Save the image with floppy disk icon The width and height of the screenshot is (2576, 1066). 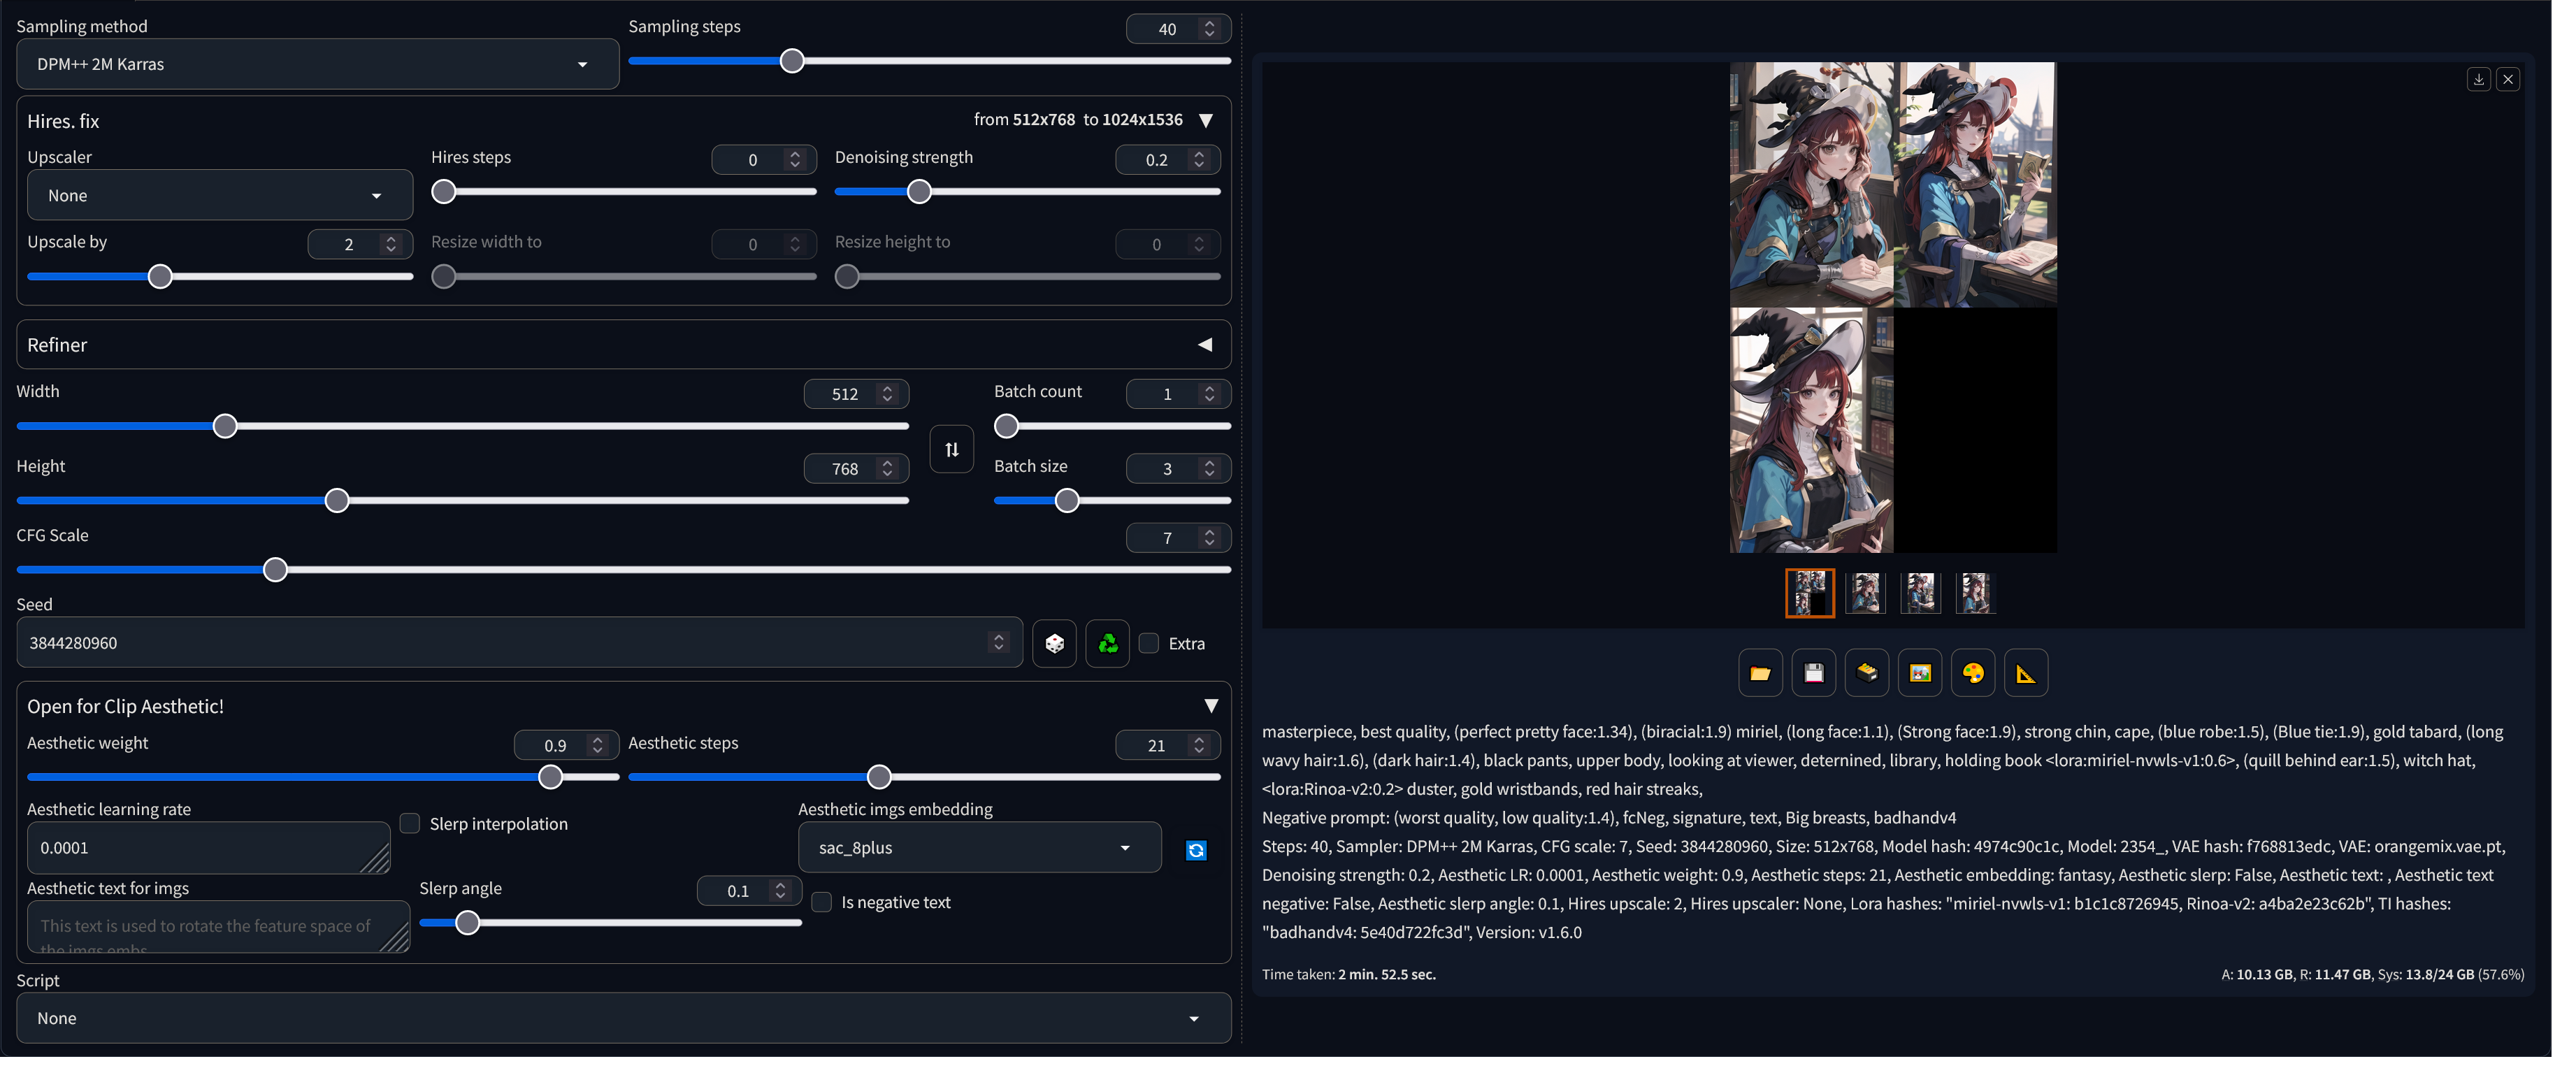pyautogui.click(x=1813, y=673)
